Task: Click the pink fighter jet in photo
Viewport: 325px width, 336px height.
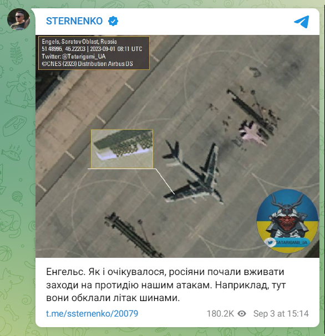Action: point(253,133)
